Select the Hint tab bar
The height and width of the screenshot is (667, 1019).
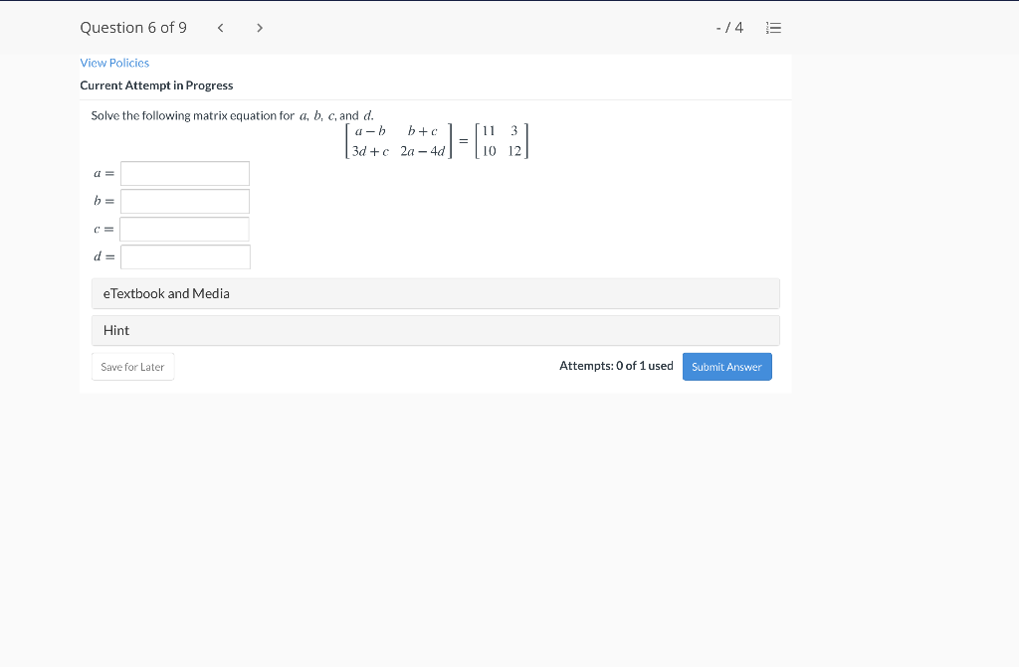[435, 330]
